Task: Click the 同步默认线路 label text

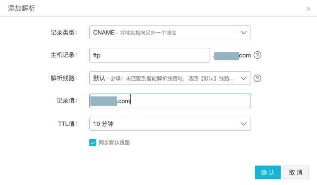Action: point(114,143)
